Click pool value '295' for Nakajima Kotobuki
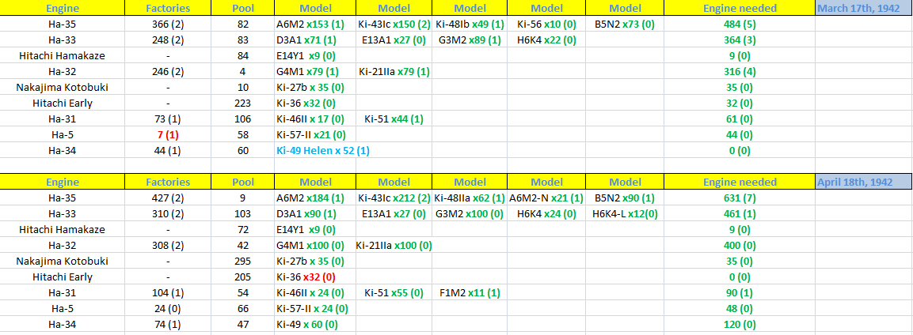The image size is (913, 335). pyautogui.click(x=243, y=261)
